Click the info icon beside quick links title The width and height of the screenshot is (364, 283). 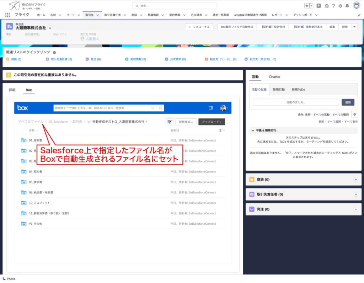tap(54, 53)
